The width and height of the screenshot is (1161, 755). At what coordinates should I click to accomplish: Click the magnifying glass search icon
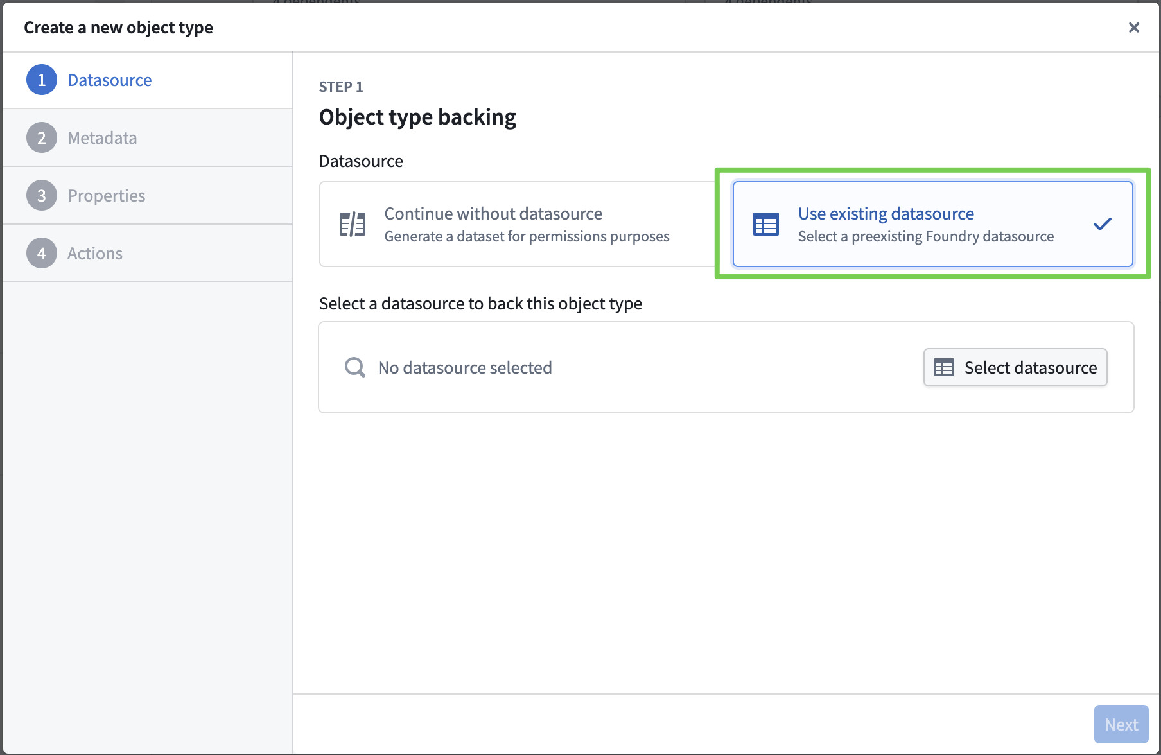coord(354,367)
